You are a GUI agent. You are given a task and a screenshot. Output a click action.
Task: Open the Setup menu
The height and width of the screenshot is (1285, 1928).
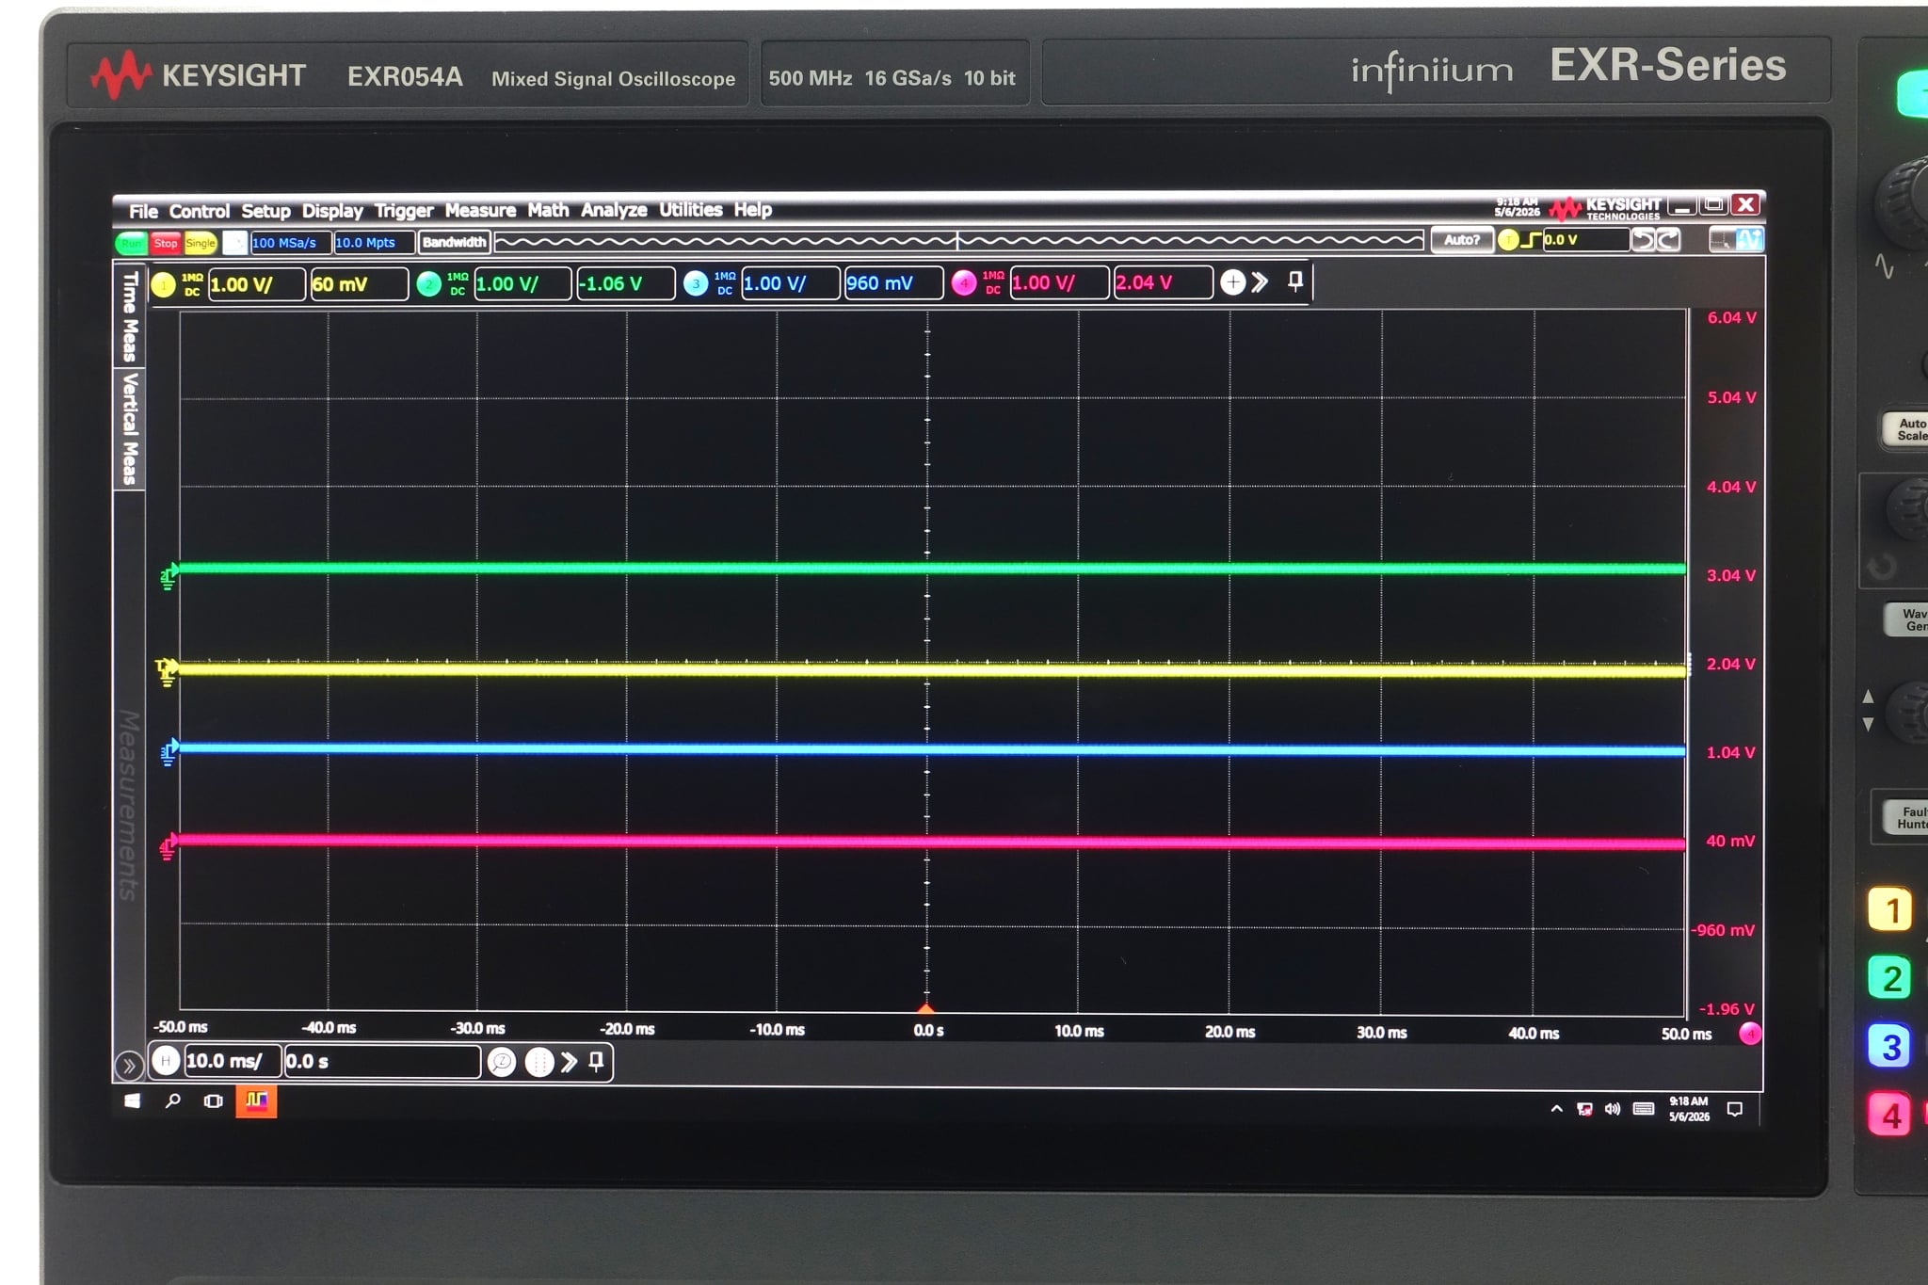265,211
